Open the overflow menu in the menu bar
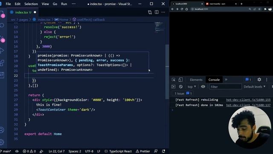 point(74,4)
